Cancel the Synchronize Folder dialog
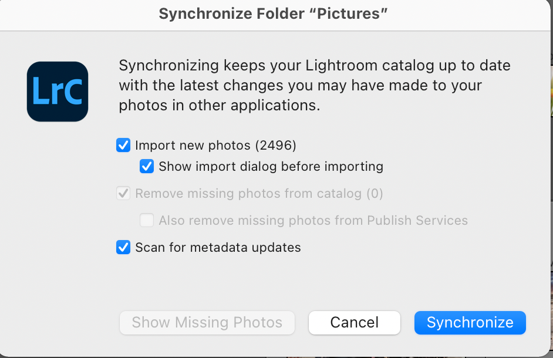Viewport: 553px width, 358px height. 355,322
